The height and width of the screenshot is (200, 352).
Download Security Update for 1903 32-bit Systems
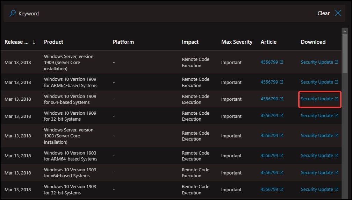317,190
